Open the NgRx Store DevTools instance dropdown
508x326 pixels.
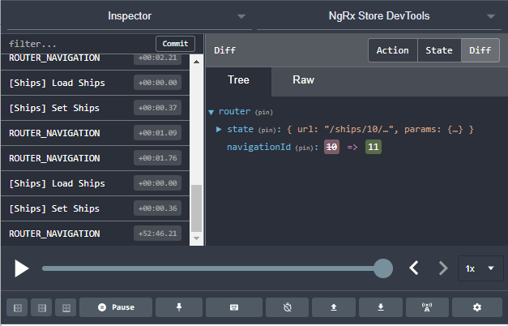[379, 16]
